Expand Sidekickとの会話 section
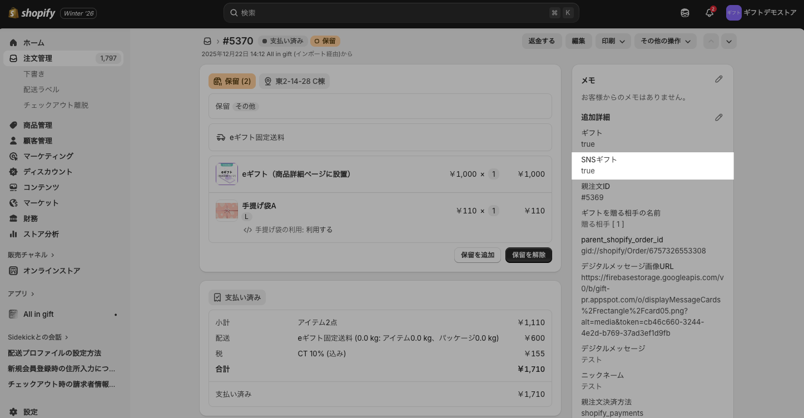Image resolution: width=804 pixels, height=418 pixels. pyautogui.click(x=38, y=337)
